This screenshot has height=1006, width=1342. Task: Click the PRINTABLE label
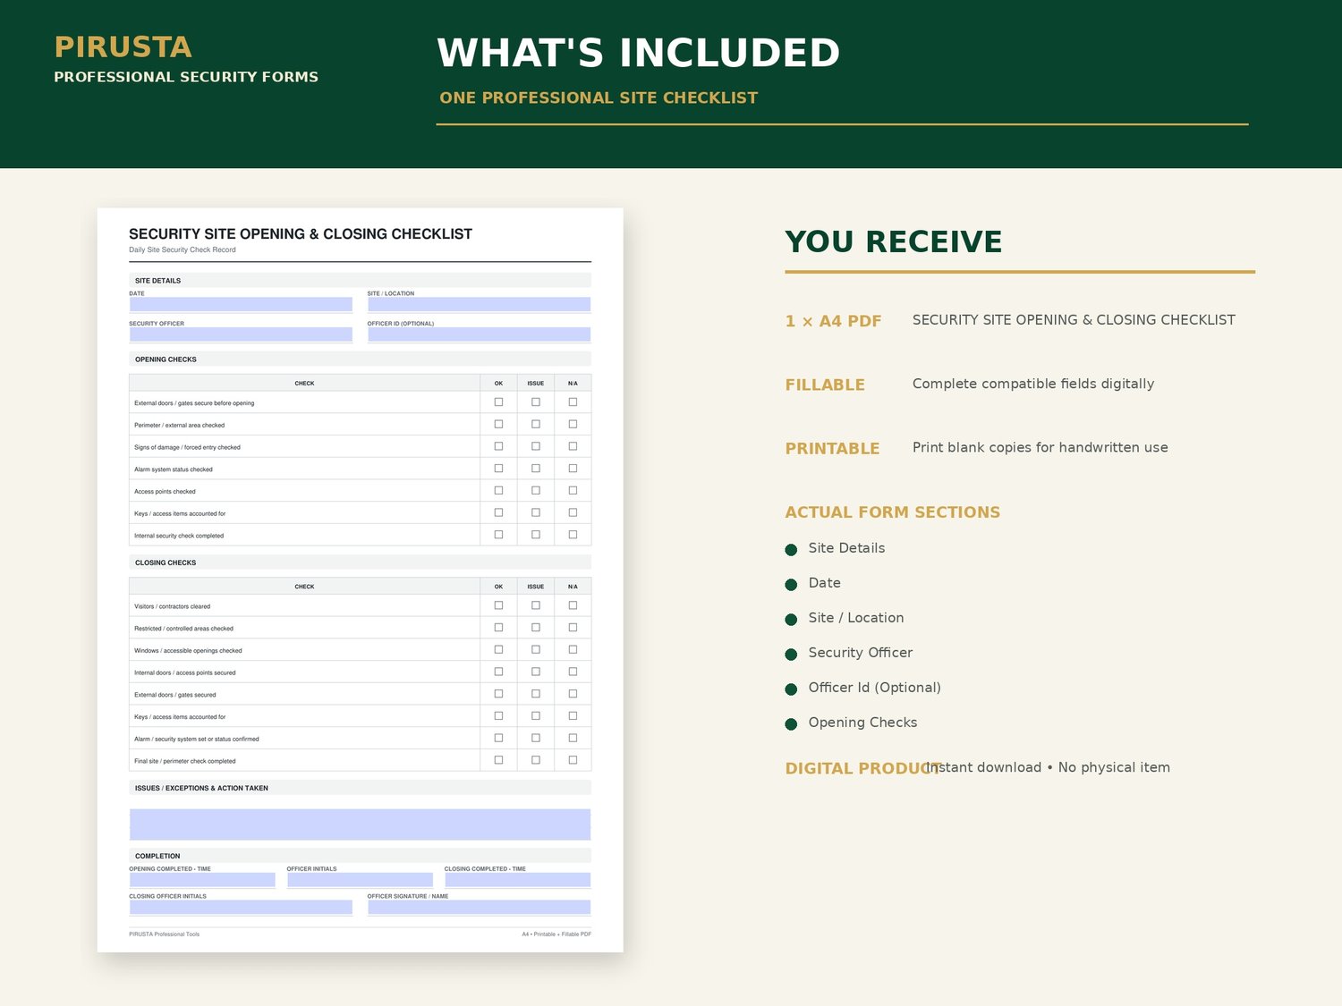832,448
